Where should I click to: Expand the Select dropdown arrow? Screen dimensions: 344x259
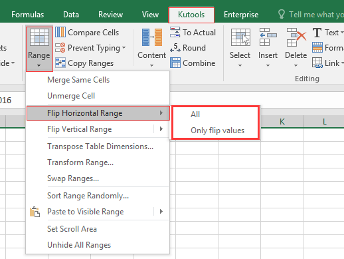(240, 65)
